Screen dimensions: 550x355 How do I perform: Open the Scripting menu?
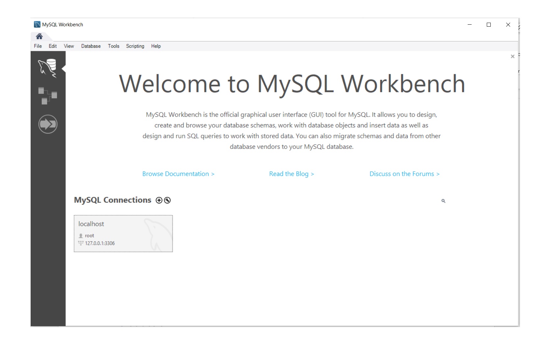(135, 46)
